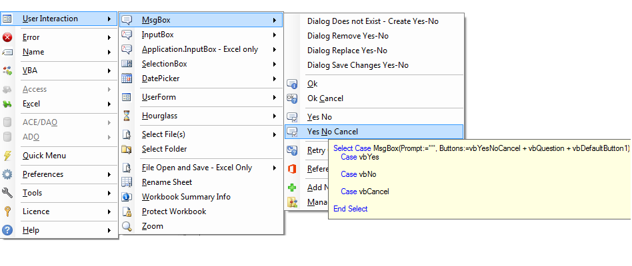The height and width of the screenshot is (266, 632).
Task: Click the Hourglass icon
Action: [127, 116]
